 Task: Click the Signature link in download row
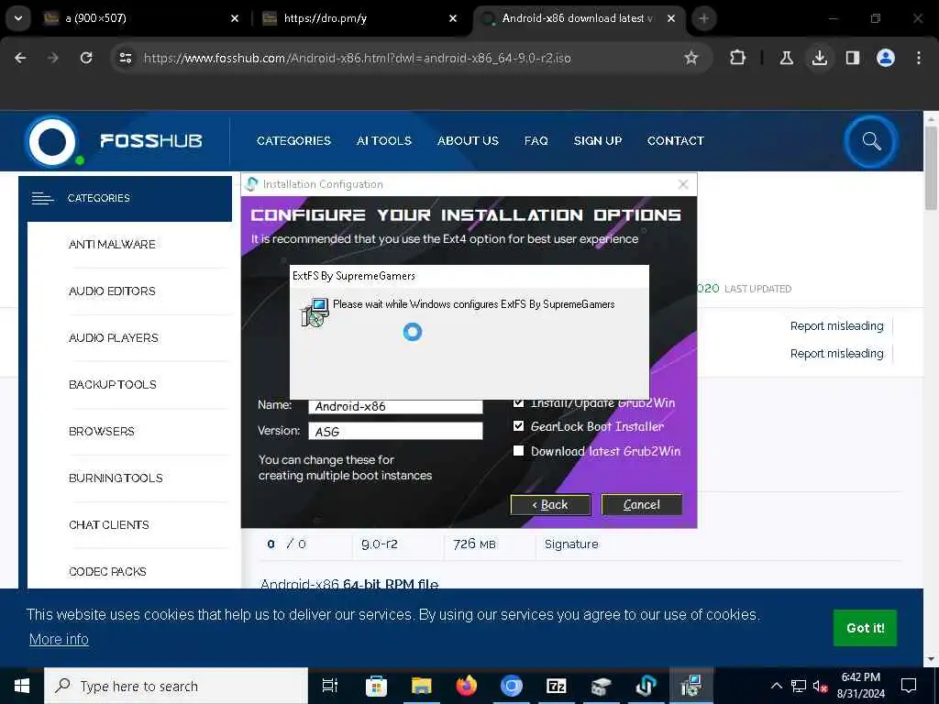coord(571,544)
